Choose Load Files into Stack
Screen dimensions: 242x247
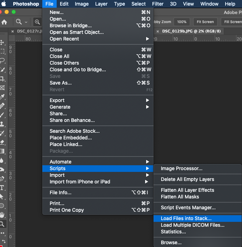click(x=186, y=218)
